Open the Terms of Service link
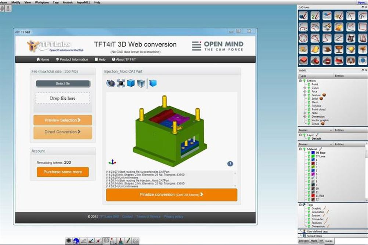This screenshot has height=245, width=368. (148, 217)
